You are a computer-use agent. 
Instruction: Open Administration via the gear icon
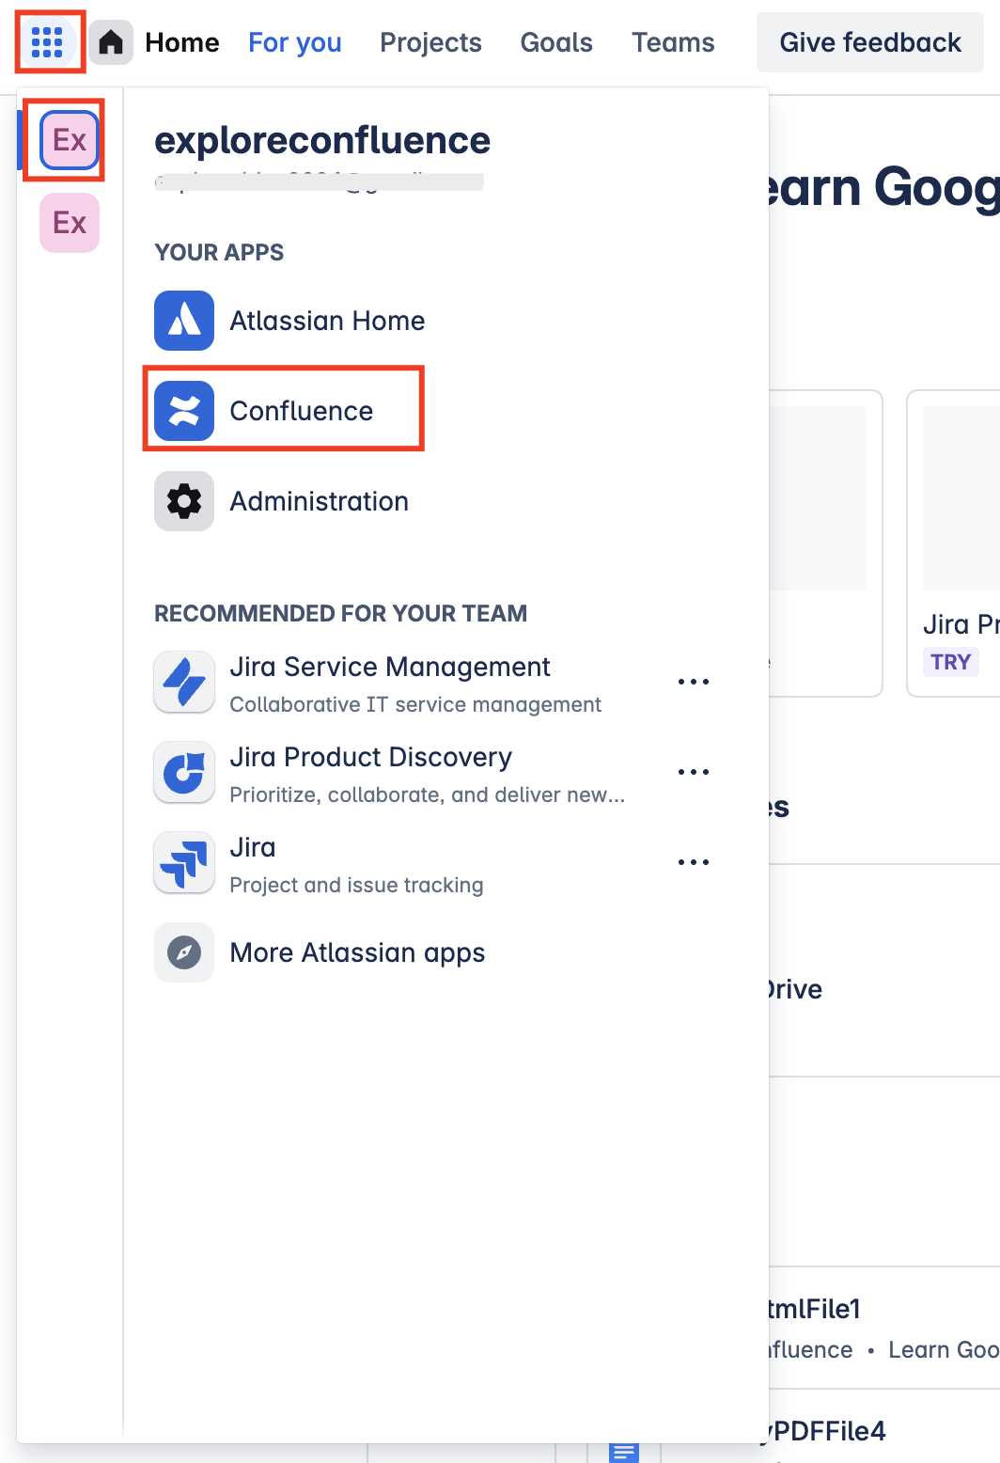pyautogui.click(x=184, y=501)
